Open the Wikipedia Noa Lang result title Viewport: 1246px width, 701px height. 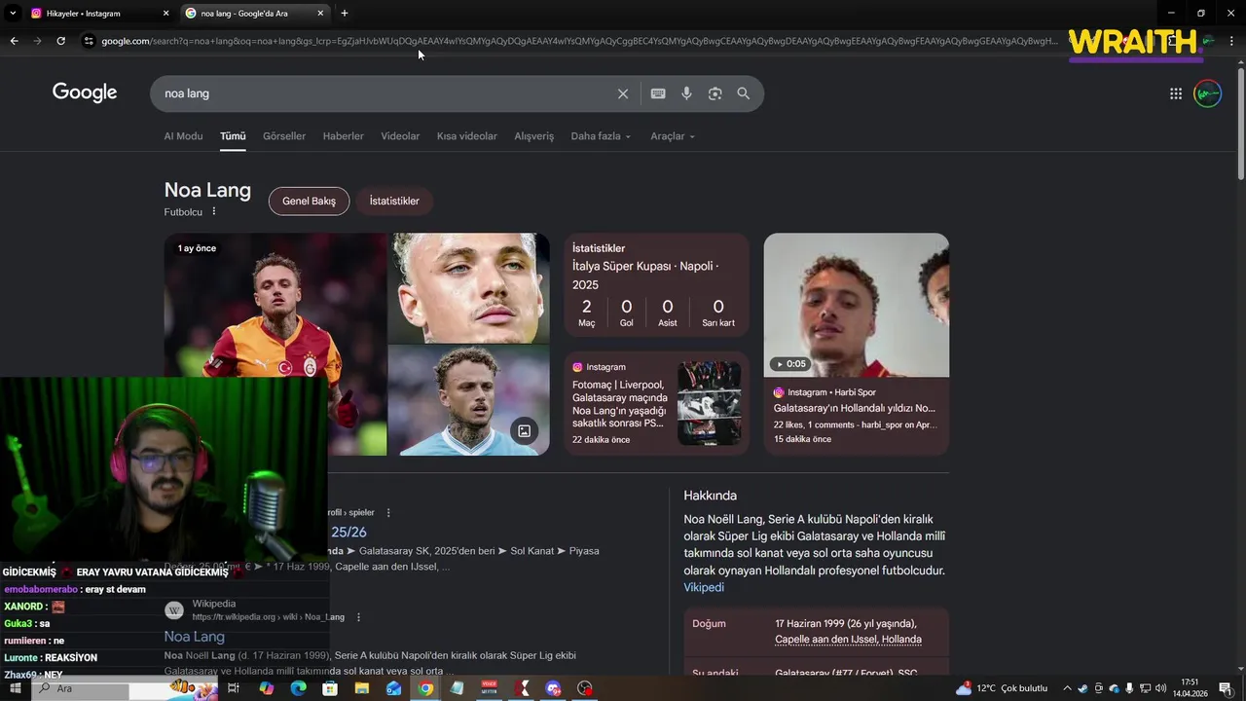[194, 636]
